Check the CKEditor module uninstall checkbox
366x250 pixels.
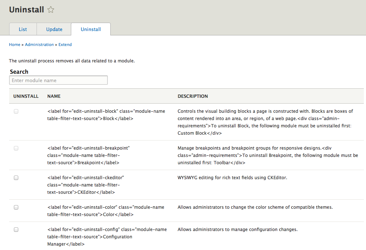(16, 178)
